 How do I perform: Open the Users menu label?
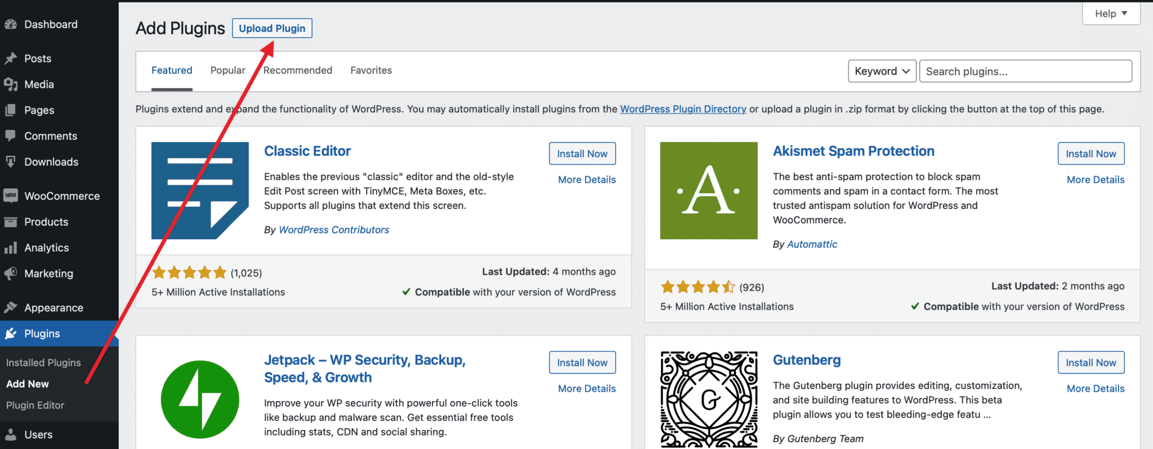point(38,434)
